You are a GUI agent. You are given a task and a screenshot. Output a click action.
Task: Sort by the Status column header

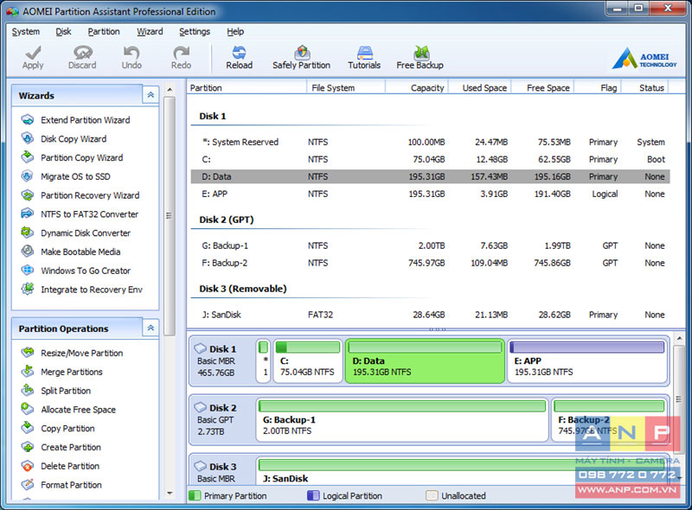pos(645,88)
